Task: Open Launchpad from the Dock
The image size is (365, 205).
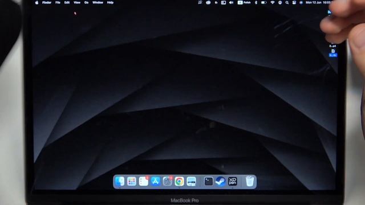Action: (132, 181)
